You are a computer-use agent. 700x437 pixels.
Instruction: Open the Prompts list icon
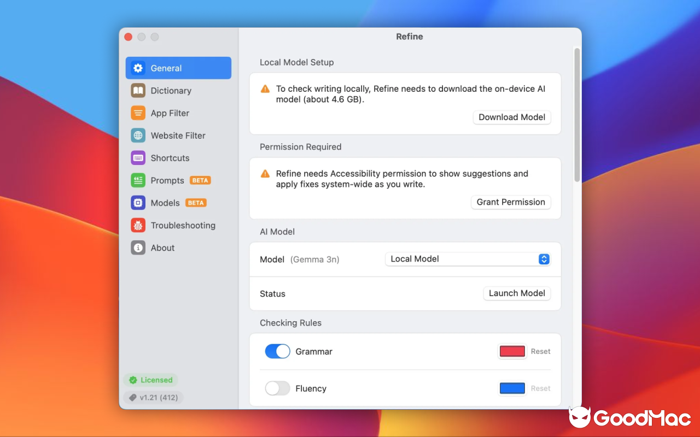coord(137,180)
